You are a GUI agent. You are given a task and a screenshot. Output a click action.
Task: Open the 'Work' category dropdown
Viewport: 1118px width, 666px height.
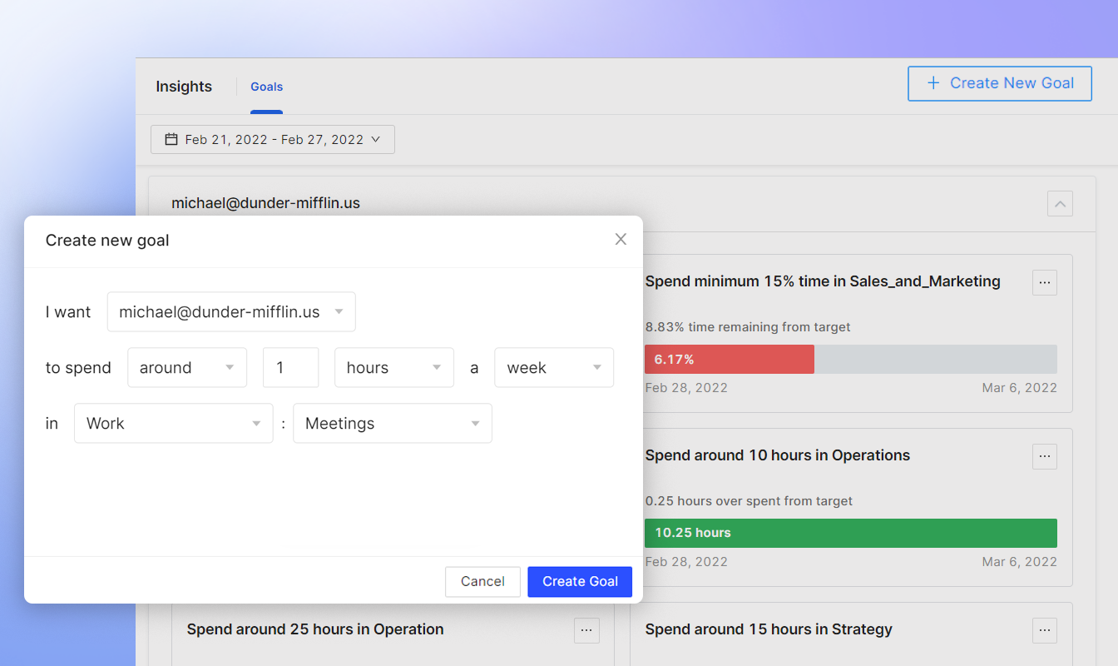[x=174, y=423]
